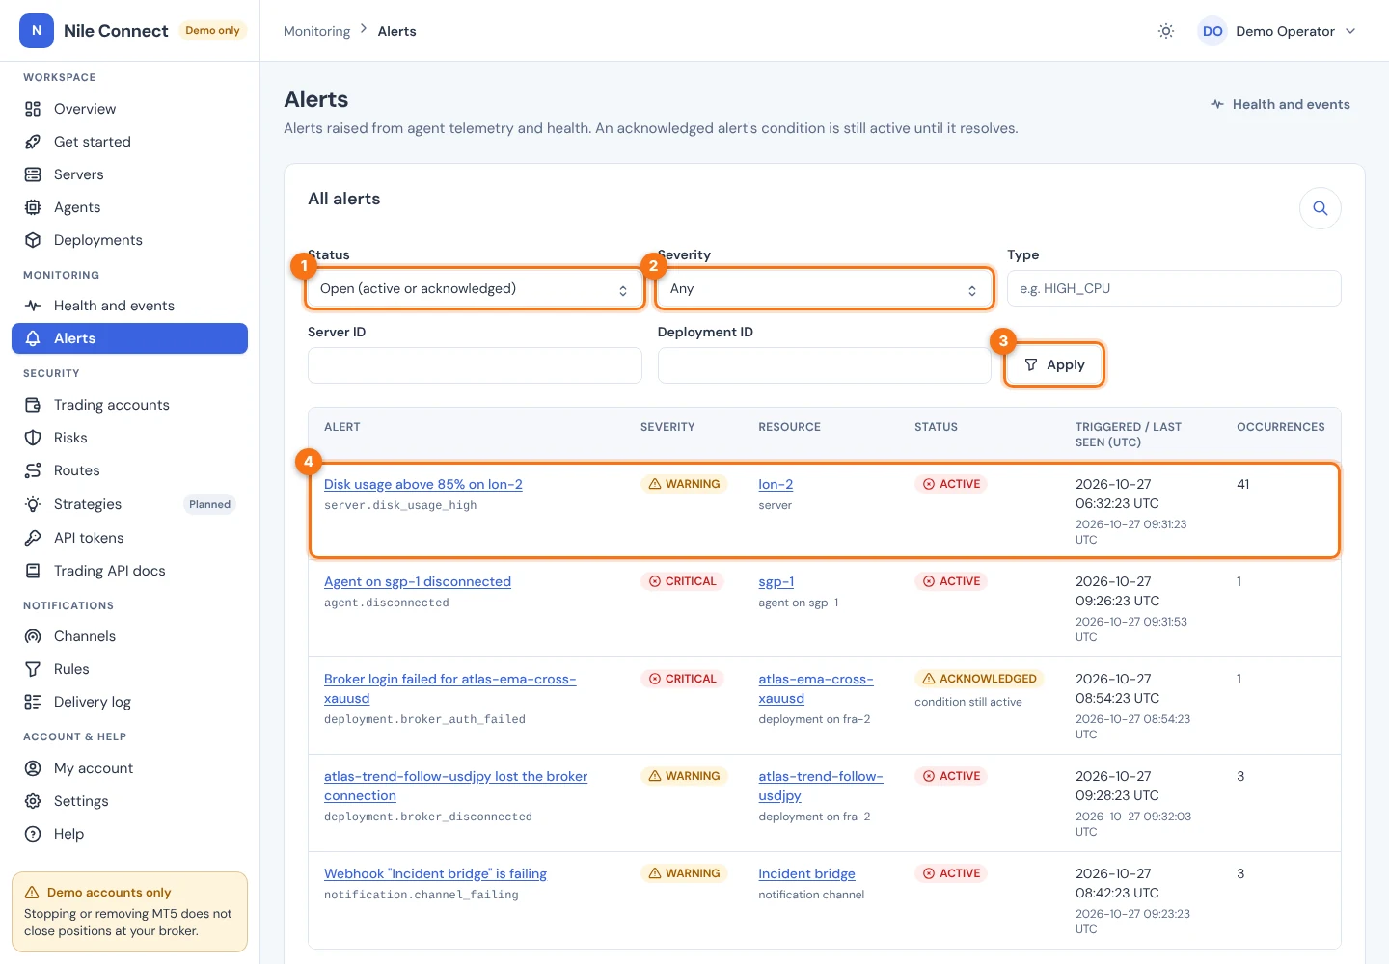Open the Incident bridge resource link
This screenshot has height=964, width=1389.
[806, 873]
